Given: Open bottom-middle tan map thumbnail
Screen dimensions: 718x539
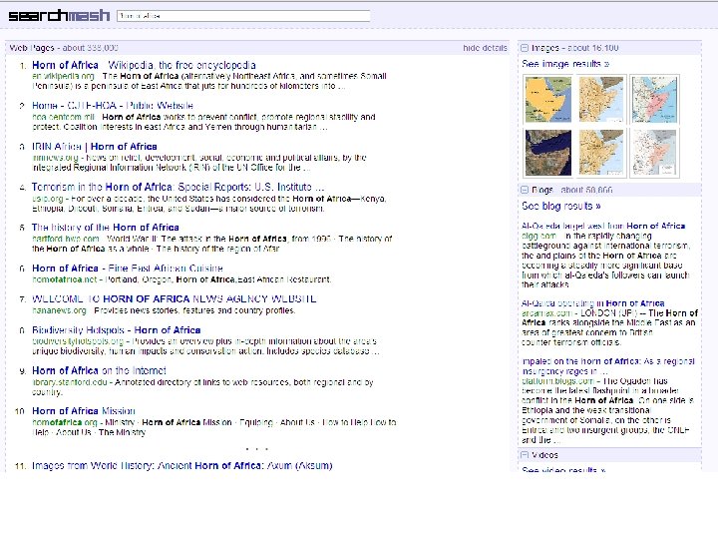Looking at the screenshot, I should click(x=601, y=153).
